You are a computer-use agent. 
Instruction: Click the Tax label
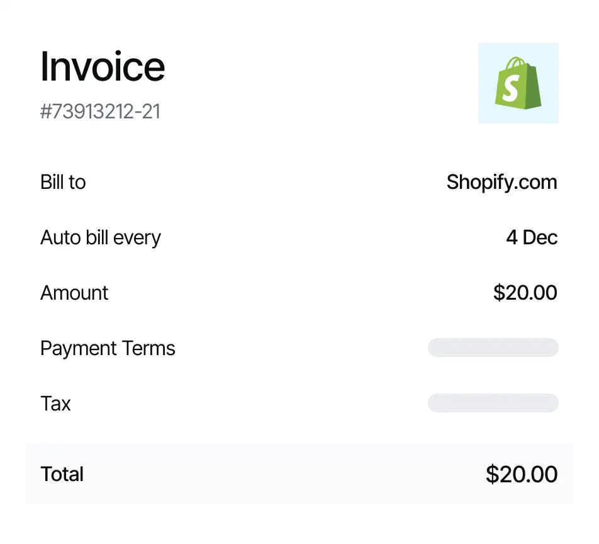(x=55, y=404)
